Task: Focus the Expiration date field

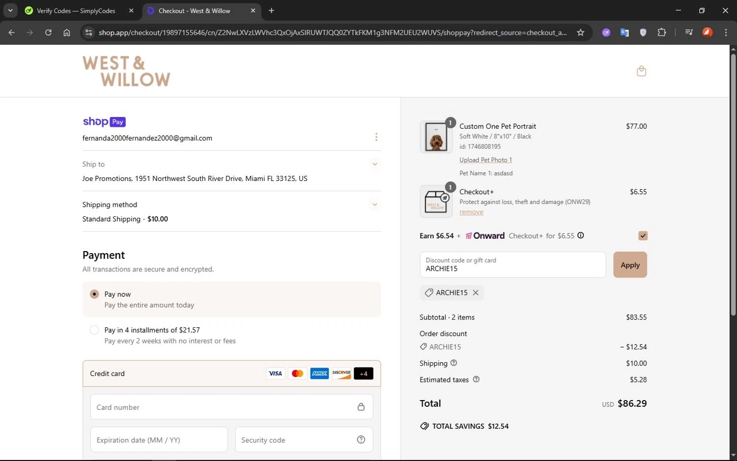Action: [x=159, y=440]
